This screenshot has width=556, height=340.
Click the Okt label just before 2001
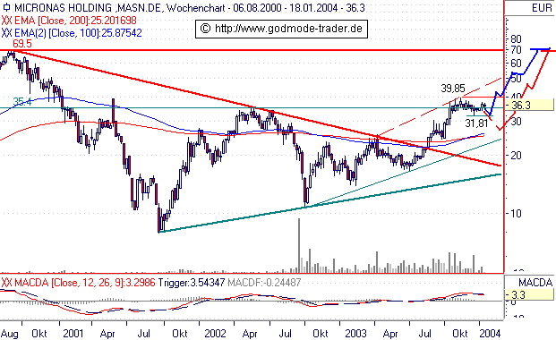coord(39,334)
